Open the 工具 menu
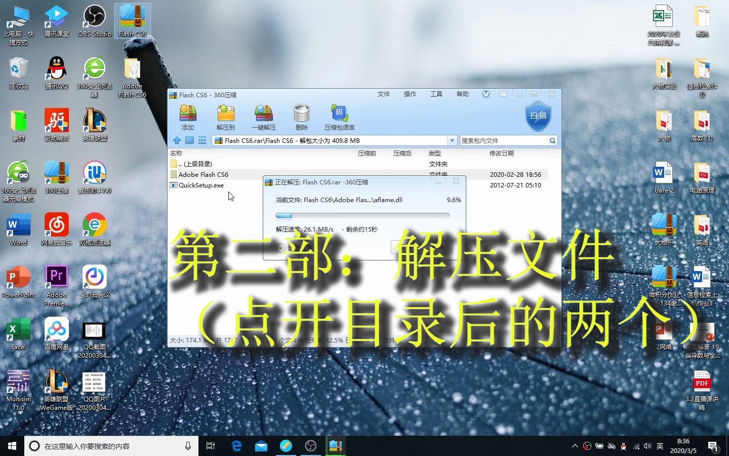Viewport: 729px width, 456px height. pos(436,94)
